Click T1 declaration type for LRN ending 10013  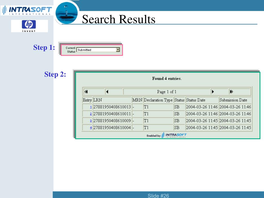[146, 107]
